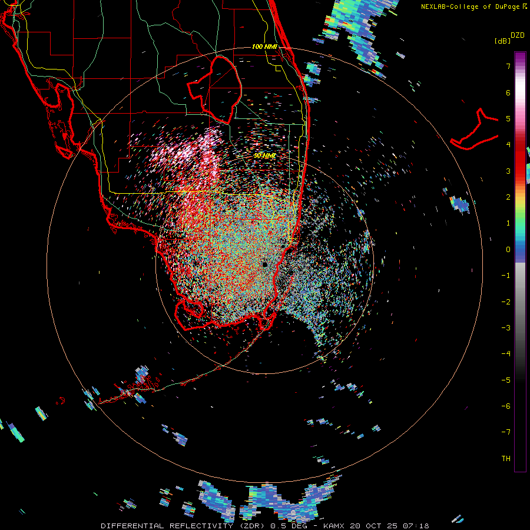
Task: Click the -1 value on color scale
Action: [506, 276]
